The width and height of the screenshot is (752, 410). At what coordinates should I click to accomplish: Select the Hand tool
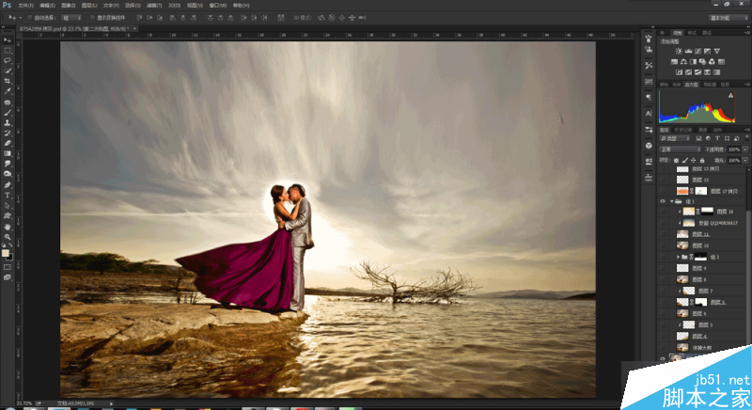8,227
